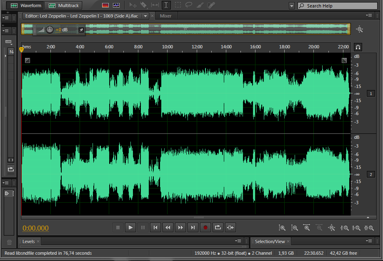This screenshot has height=261, width=383.
Task: Click the Record button
Action: pyautogui.click(x=205, y=228)
